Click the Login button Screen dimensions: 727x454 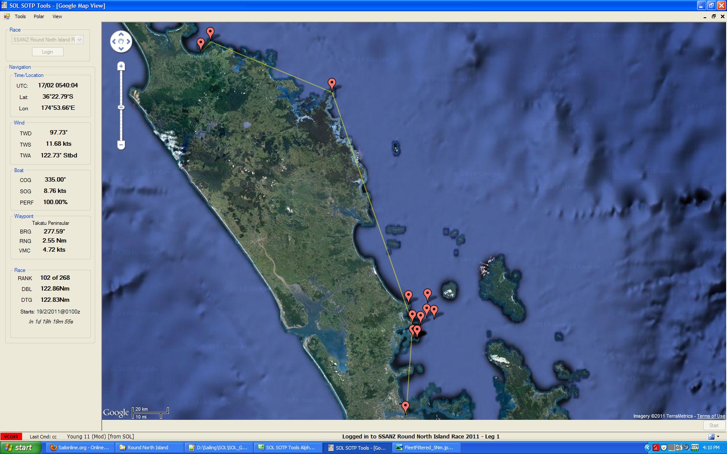48,52
